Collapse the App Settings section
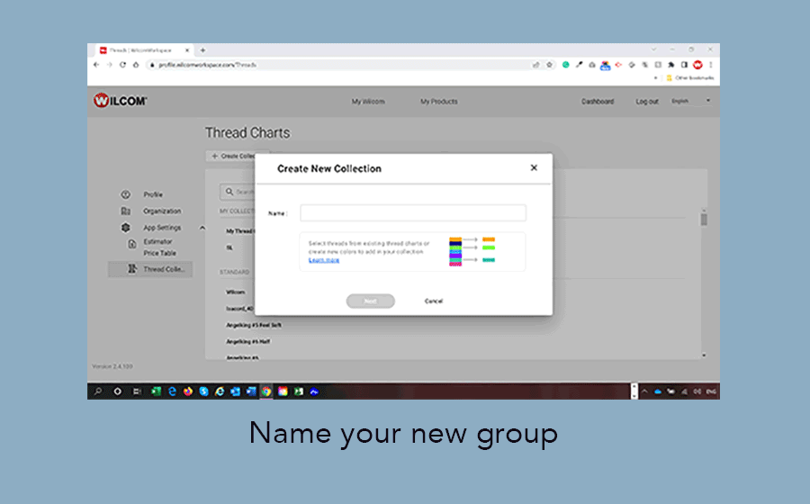This screenshot has width=810, height=504. (202, 228)
